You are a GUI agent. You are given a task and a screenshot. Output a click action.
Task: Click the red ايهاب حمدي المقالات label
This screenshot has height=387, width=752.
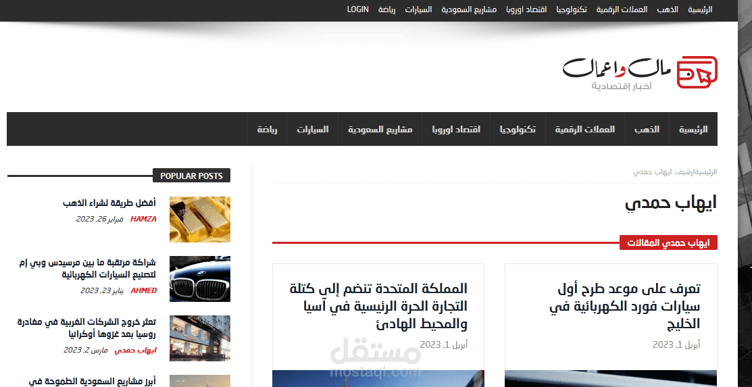pyautogui.click(x=668, y=242)
